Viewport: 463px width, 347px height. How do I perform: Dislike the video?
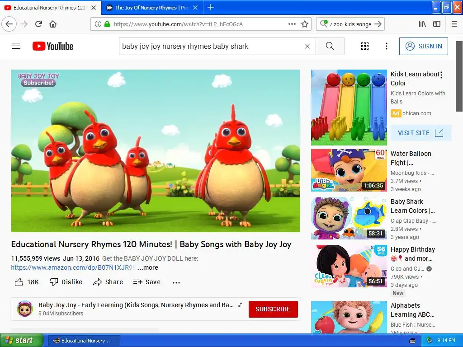coord(66,282)
